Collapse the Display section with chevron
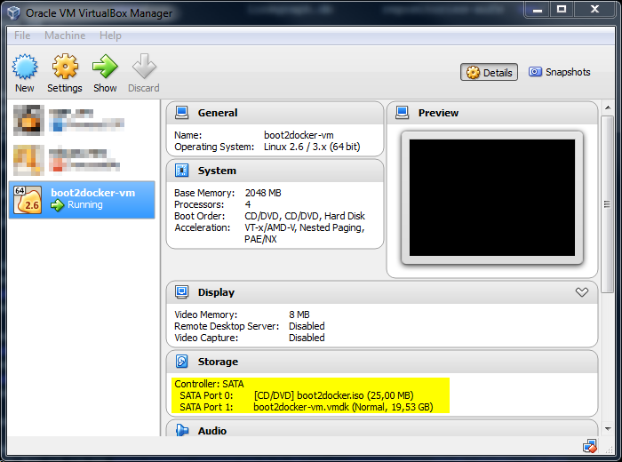The width and height of the screenshot is (622, 462). (582, 292)
